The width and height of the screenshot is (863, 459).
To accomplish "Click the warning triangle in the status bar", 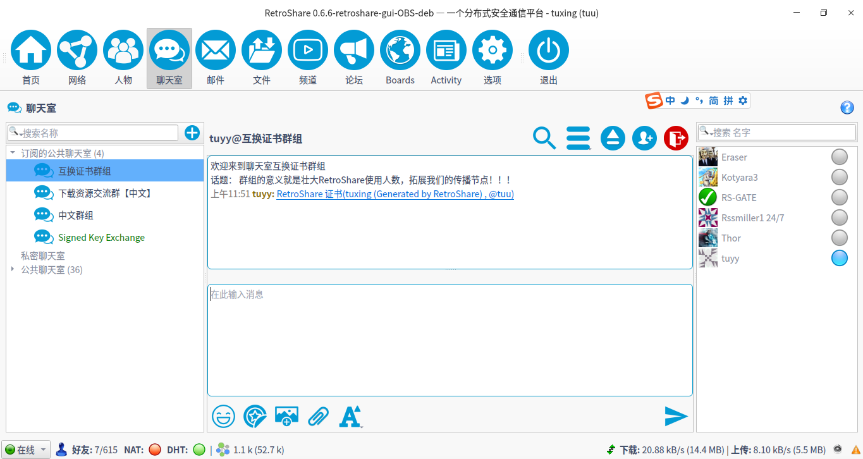I will 855,450.
